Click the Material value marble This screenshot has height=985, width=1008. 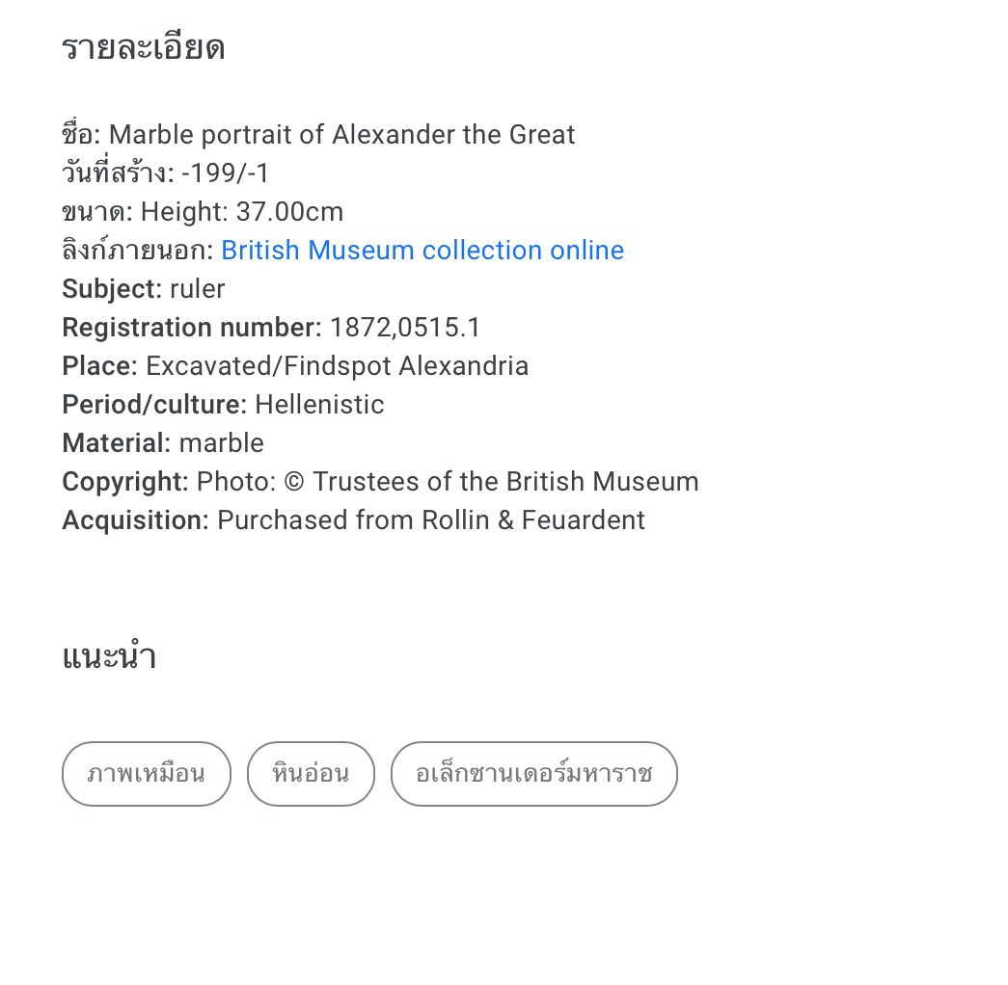pyautogui.click(x=222, y=443)
